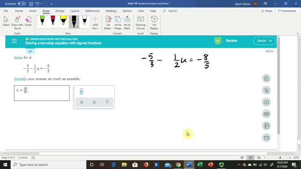Viewport: 301px width, 169px height.
Task: Click the Review label in header
Action: [231, 41]
